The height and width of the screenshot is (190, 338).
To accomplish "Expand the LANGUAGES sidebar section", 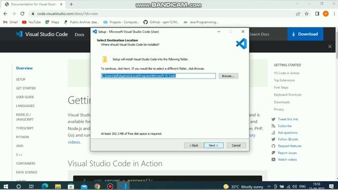I will [25, 106].
